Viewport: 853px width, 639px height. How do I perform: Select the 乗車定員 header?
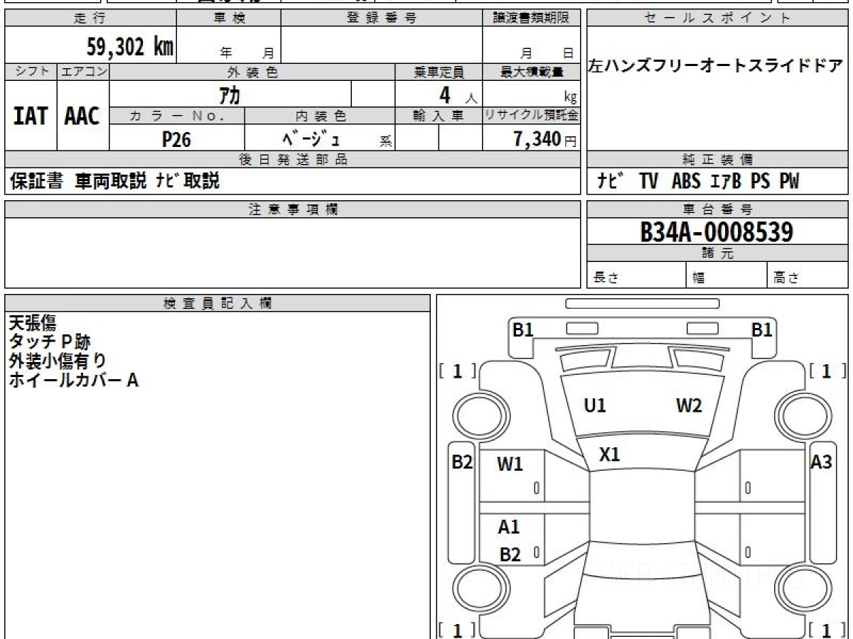439,72
